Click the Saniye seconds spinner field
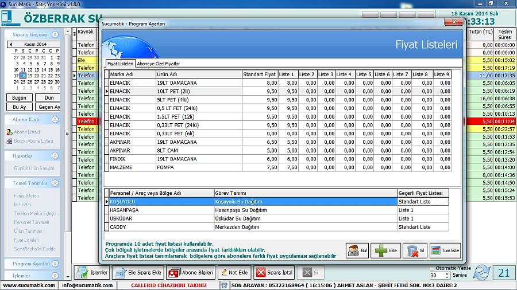The image size is (517, 290). pyautogui.click(x=436, y=276)
